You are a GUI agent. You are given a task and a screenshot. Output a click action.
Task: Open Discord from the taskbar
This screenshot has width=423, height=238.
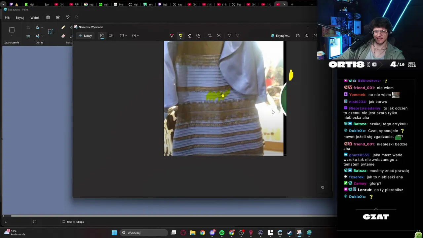(212, 233)
